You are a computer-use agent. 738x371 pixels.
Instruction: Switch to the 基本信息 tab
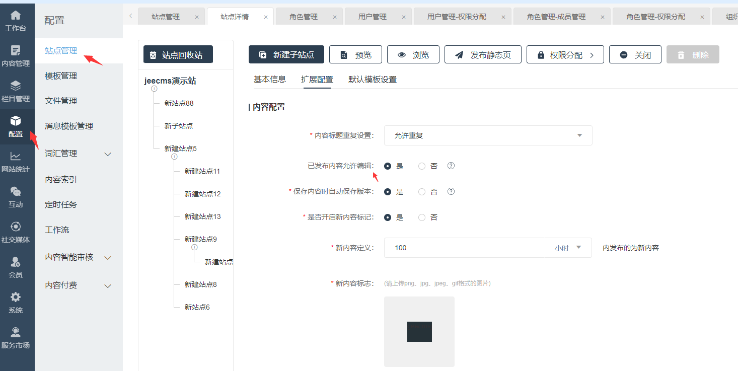(269, 80)
